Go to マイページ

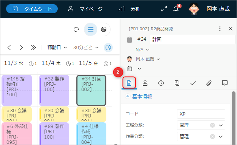pyautogui.click(x=85, y=9)
